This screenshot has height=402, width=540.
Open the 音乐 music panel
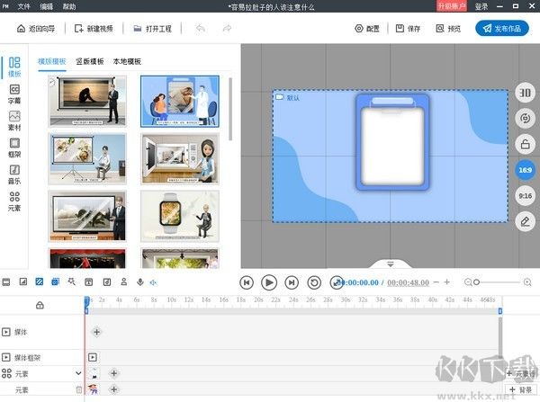14,174
